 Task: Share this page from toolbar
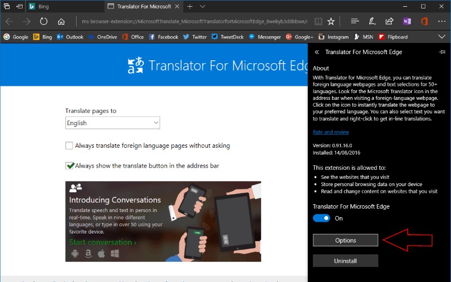[x=389, y=21]
